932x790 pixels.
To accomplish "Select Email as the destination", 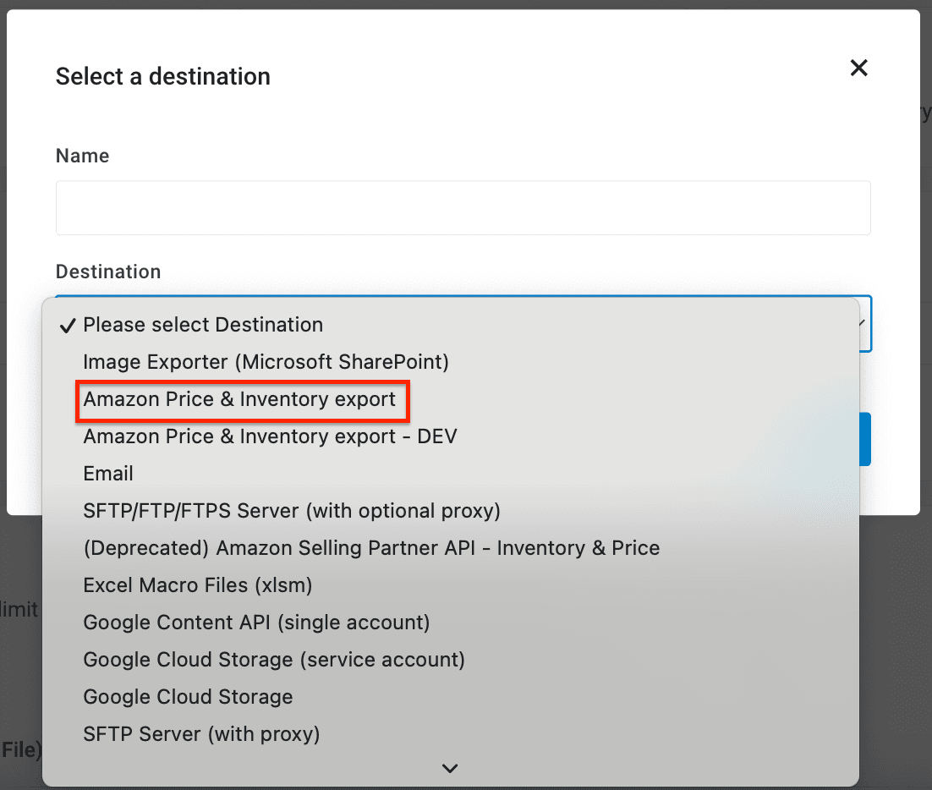I will 108,474.
